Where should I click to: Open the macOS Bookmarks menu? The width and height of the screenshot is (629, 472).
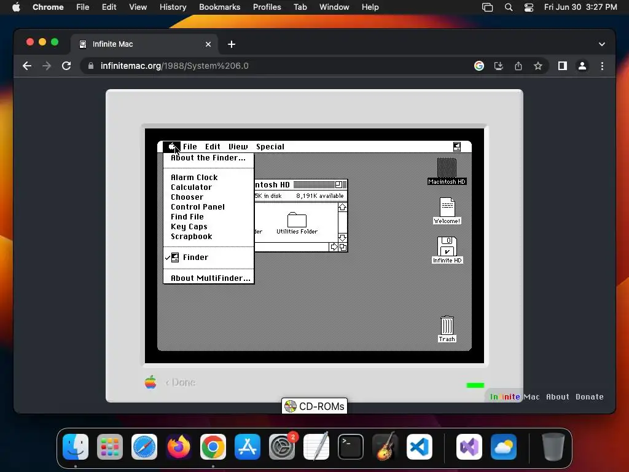219,7
